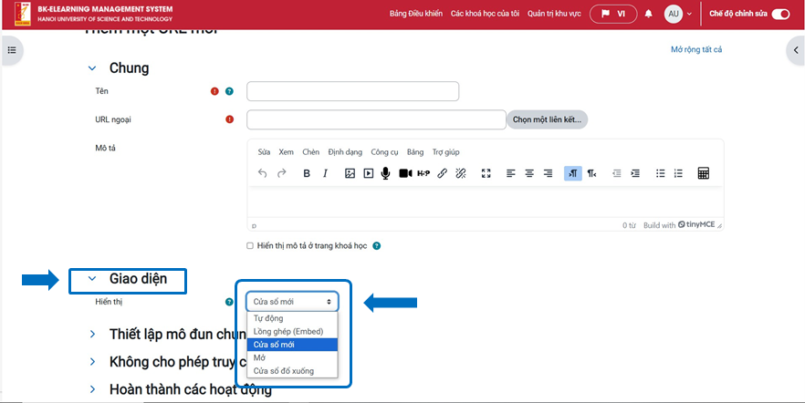The width and height of the screenshot is (805, 403).
Task: Toggle fullscreen editor icon
Action: [486, 173]
